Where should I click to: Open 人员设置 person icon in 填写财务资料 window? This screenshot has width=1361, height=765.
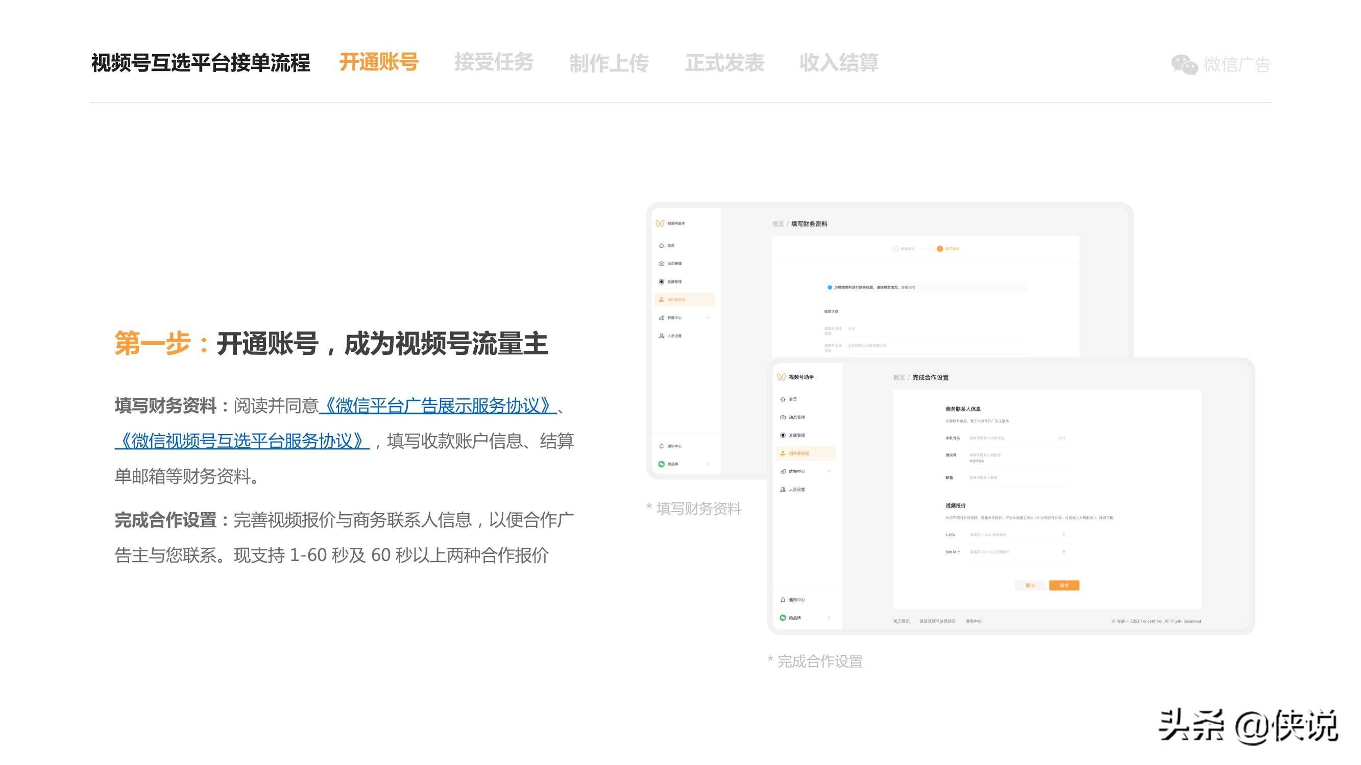click(662, 336)
